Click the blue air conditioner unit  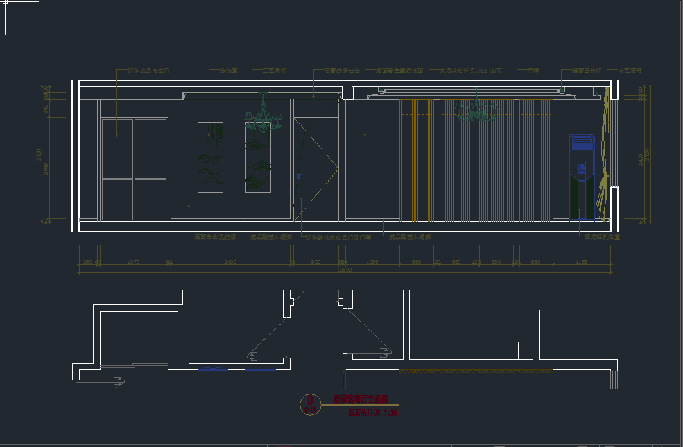(581, 177)
